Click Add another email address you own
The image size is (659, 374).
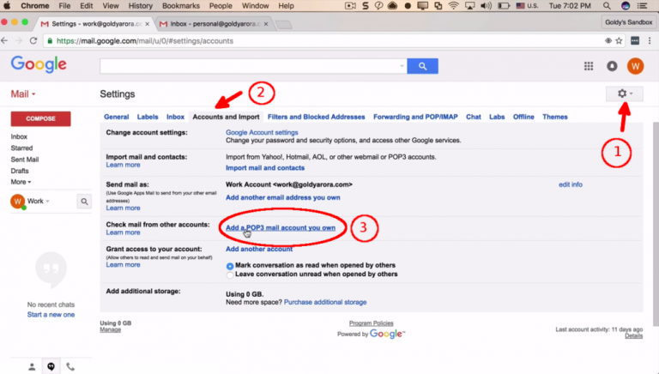point(283,197)
